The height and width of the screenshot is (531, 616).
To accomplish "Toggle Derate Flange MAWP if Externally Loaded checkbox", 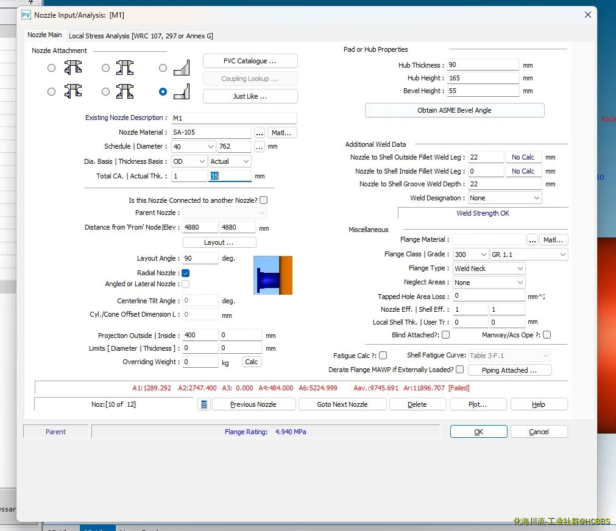I will (460, 370).
